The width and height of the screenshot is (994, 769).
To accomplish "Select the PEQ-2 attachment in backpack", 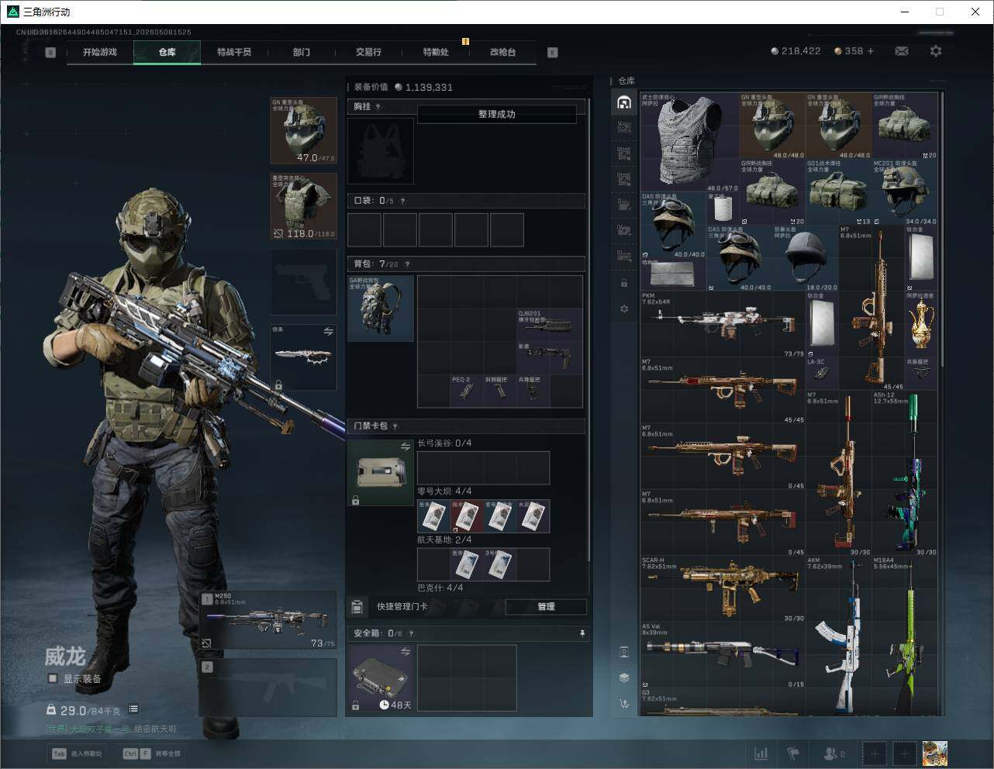I will pyautogui.click(x=467, y=391).
